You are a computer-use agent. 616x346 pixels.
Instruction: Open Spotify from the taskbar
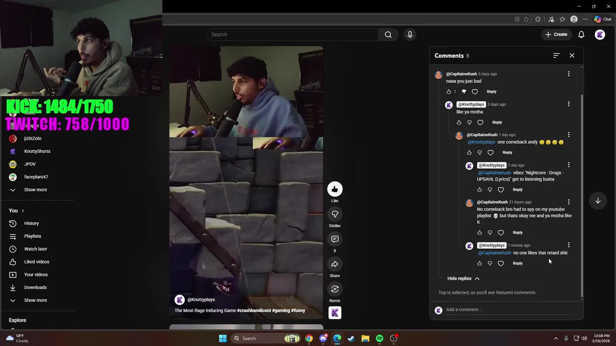pyautogui.click(x=379, y=338)
